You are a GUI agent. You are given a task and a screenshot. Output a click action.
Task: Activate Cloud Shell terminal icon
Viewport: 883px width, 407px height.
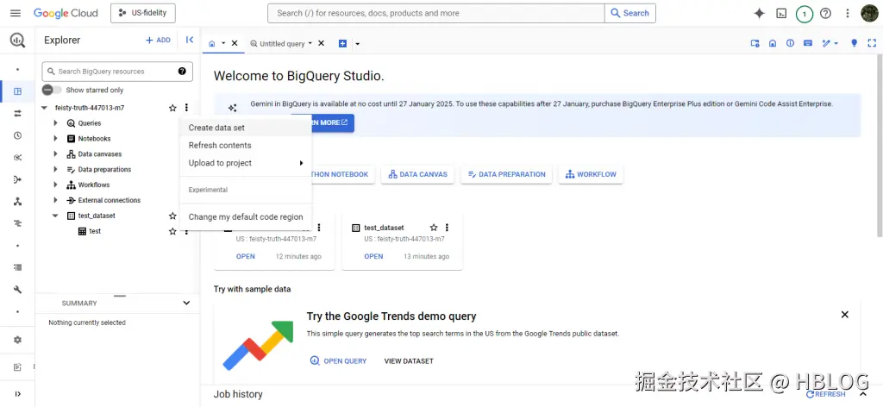781,14
